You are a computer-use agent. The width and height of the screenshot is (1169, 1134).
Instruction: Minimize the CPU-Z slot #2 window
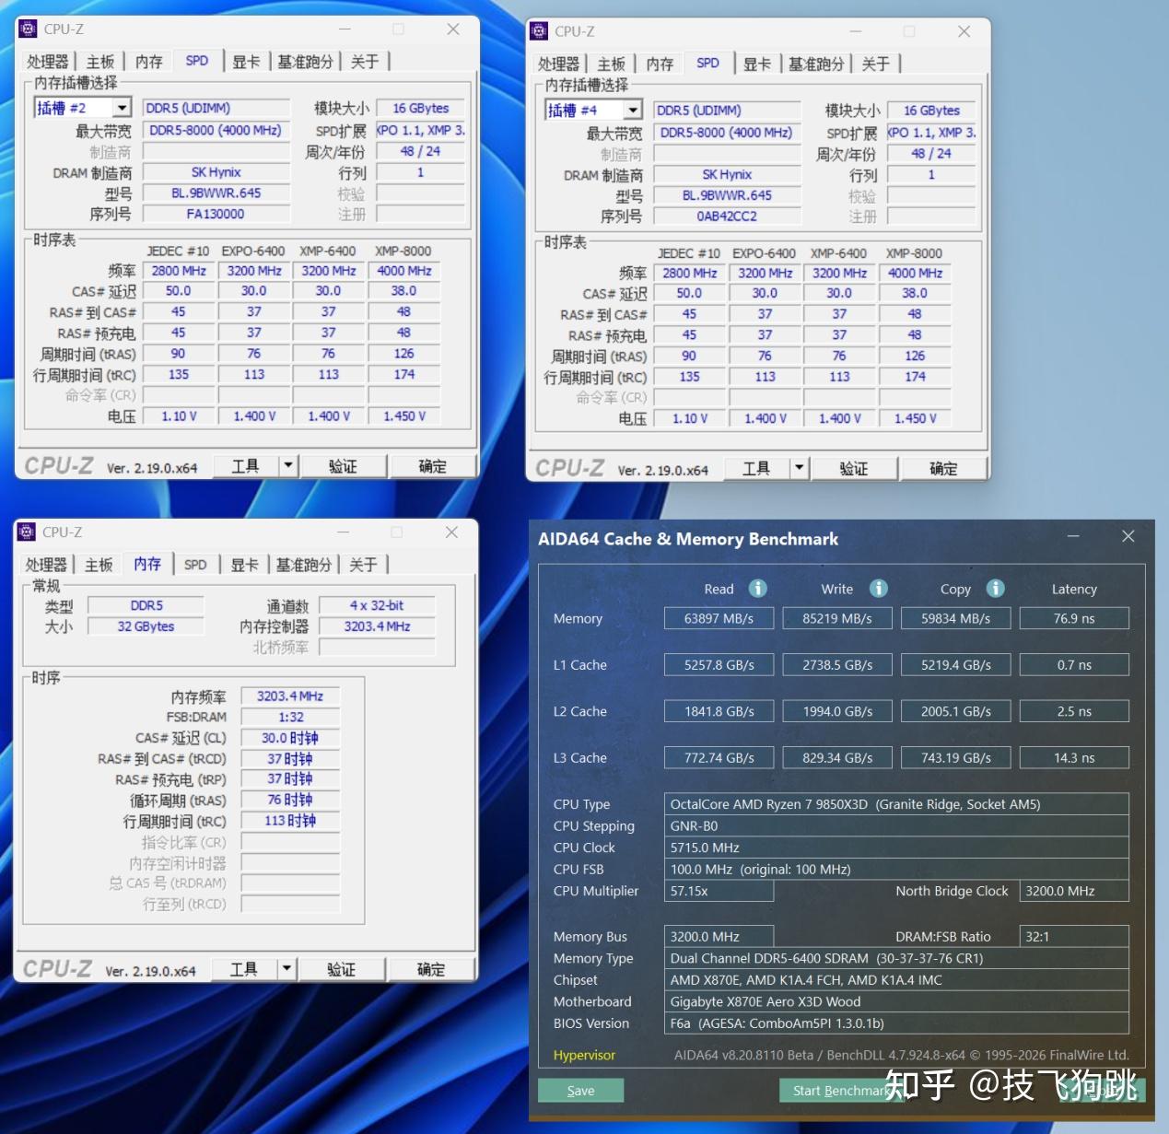tap(344, 29)
